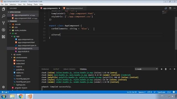
Task: Switch to the Problems panel tab
Action: (x=45, y=69)
